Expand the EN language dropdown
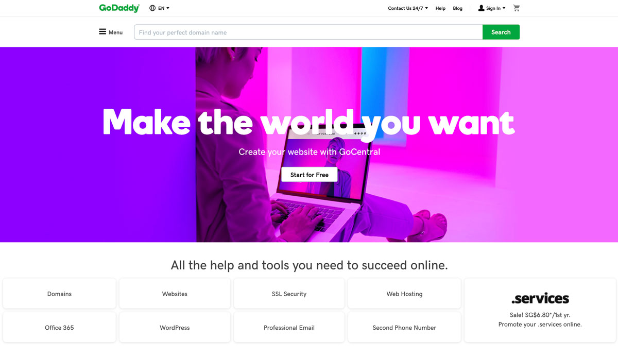Screen dimensions: 618x356 pos(164,8)
